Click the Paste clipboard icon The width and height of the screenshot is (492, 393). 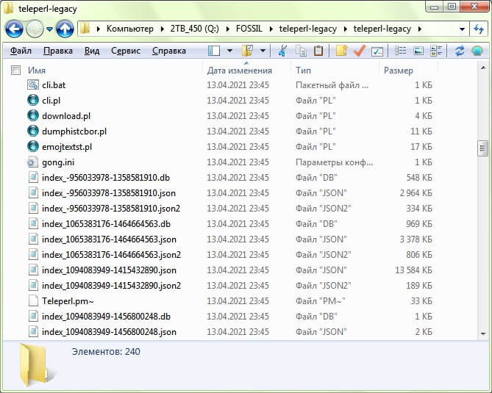click(318, 51)
